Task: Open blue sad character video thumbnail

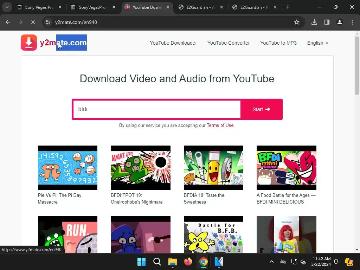Action: pyautogui.click(x=141, y=234)
